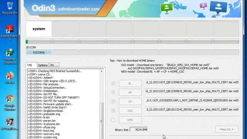
Task: Open Internet Download Manager desktop icon
Action: pos(10,56)
